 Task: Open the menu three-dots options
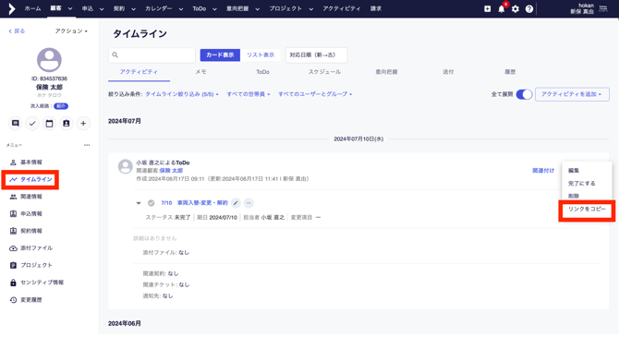[x=87, y=145]
